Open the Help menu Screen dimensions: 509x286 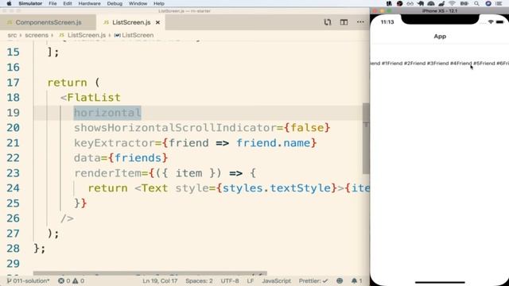click(x=159, y=3)
